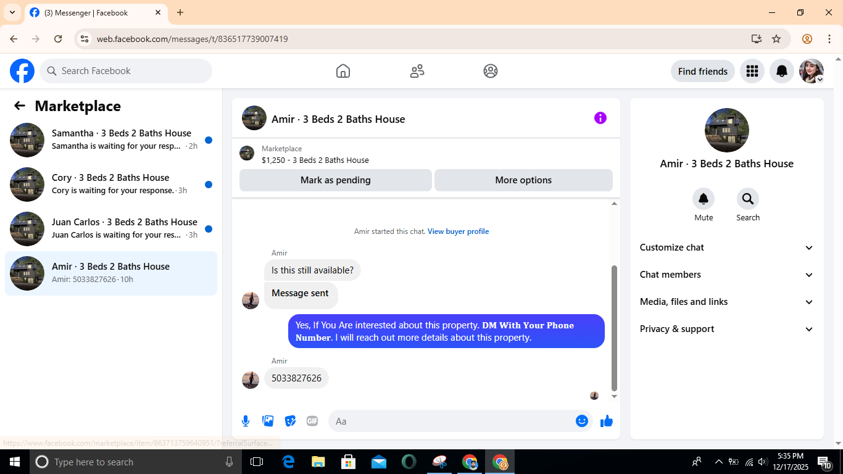Mute this chat with the bell icon
Image resolution: width=843 pixels, height=474 pixels.
[x=704, y=199]
